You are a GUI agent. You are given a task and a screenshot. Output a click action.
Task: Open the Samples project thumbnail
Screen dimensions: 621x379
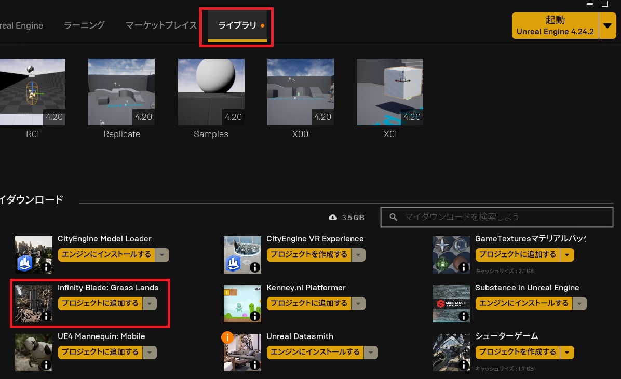[x=211, y=92]
